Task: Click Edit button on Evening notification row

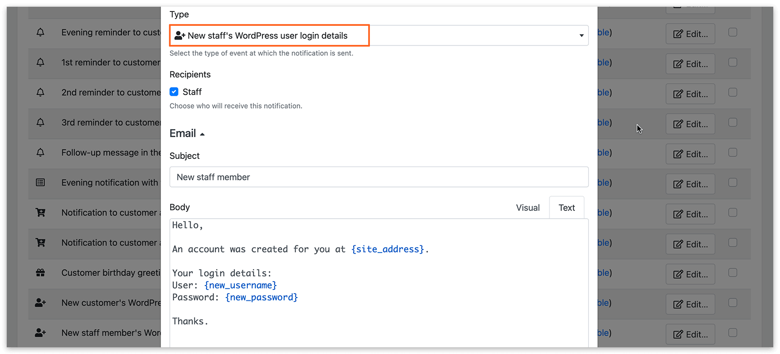Action: point(690,184)
